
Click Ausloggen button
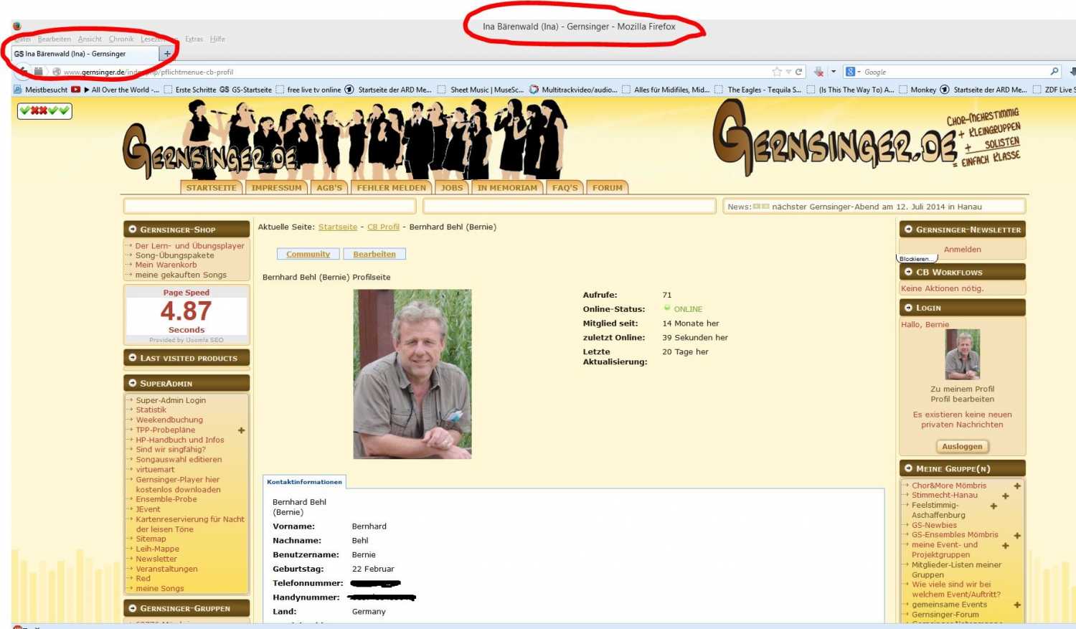(x=962, y=446)
